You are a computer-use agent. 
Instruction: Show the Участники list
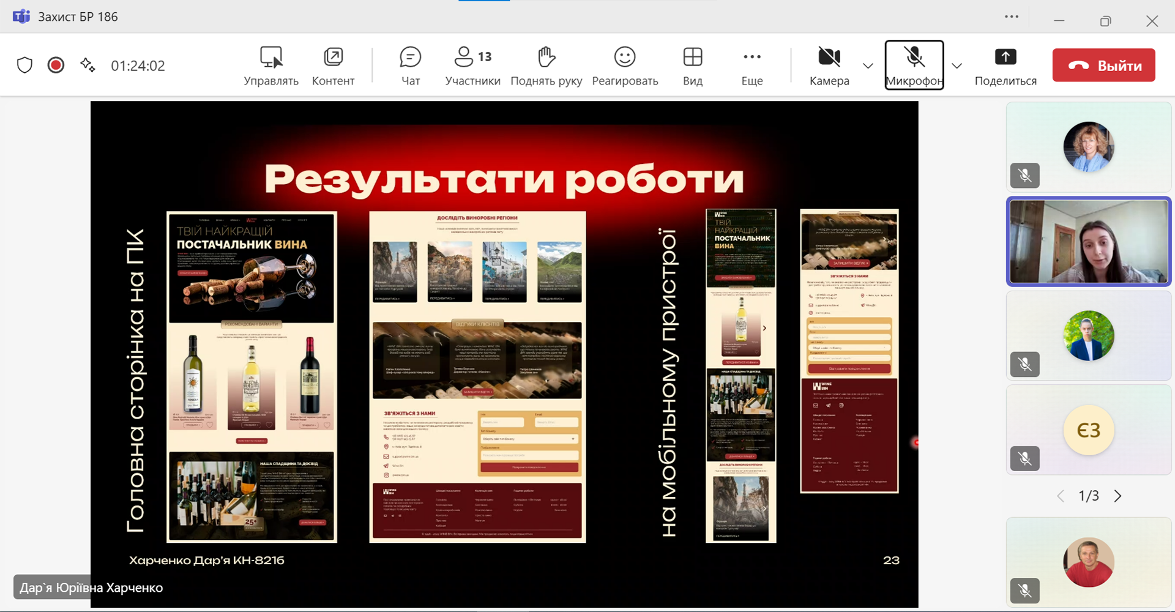[472, 65]
